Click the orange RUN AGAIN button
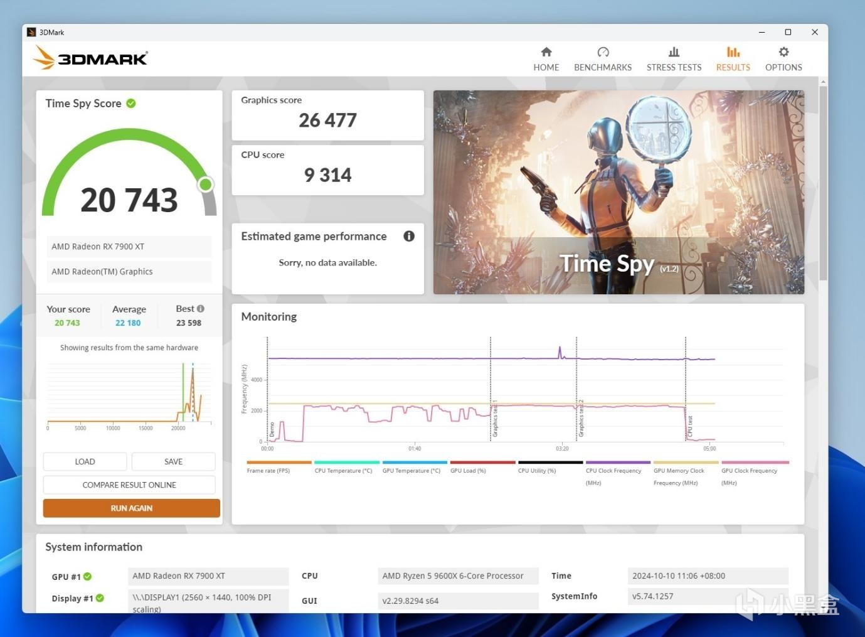 (x=132, y=508)
